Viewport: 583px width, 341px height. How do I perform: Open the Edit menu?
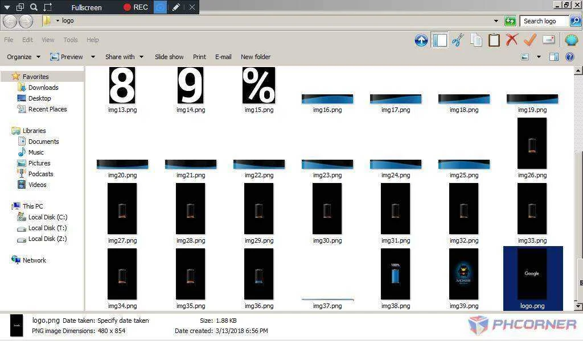pos(27,40)
